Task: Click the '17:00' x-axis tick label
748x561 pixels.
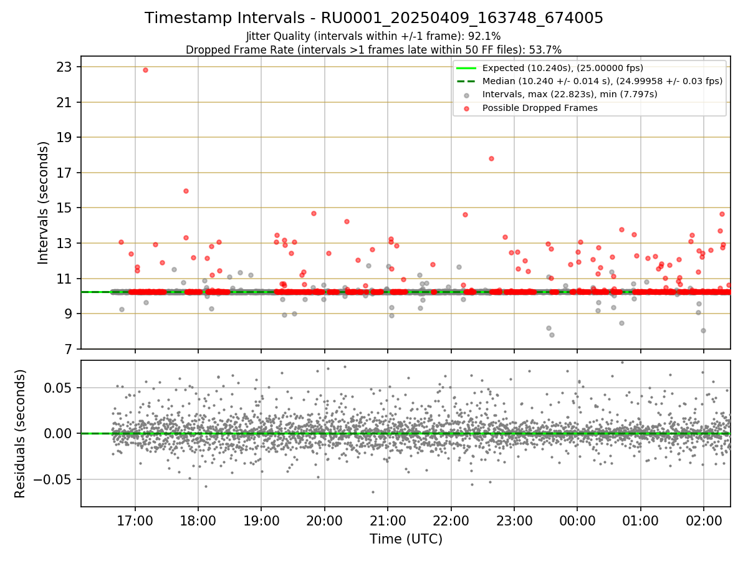Action: click(135, 520)
